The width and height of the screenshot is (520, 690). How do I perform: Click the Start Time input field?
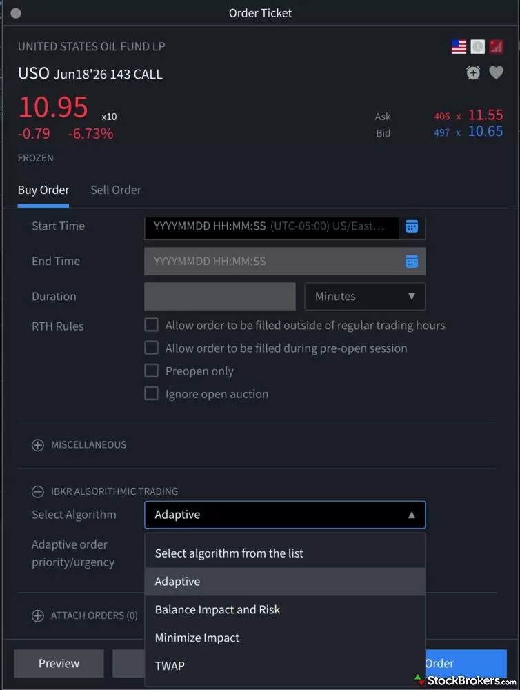(x=272, y=226)
